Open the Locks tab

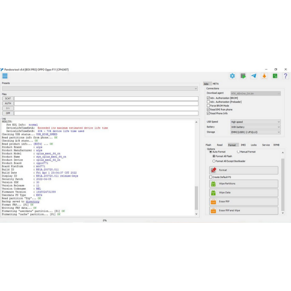point(254,145)
